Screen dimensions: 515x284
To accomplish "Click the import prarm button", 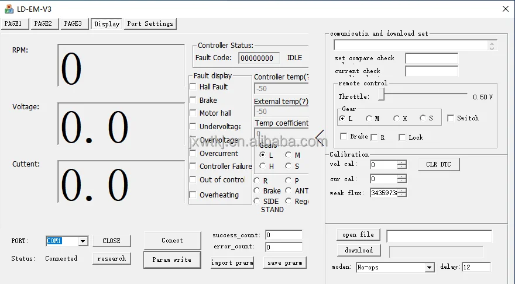I will (232, 263).
